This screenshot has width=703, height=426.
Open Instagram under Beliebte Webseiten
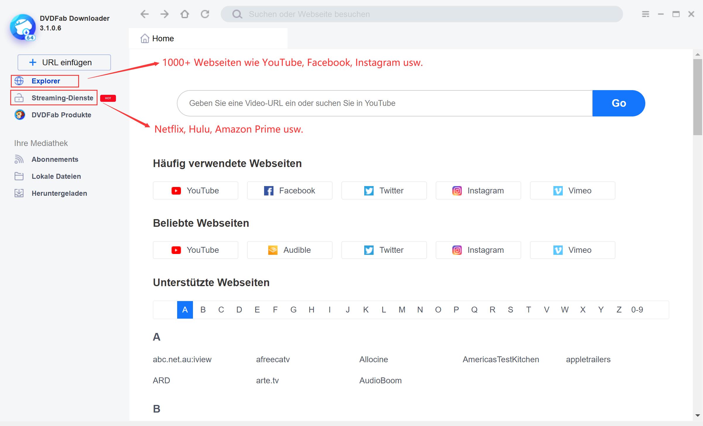pos(478,250)
